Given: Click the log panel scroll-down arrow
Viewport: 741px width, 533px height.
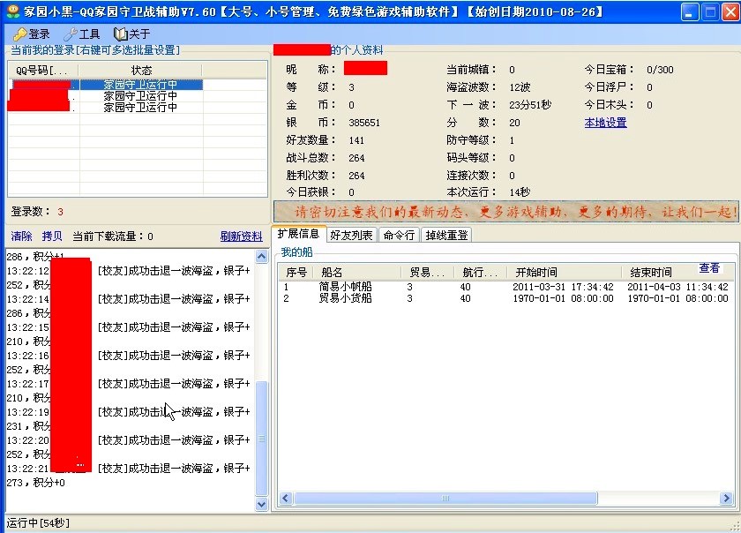Looking at the screenshot, I should tap(261, 504).
